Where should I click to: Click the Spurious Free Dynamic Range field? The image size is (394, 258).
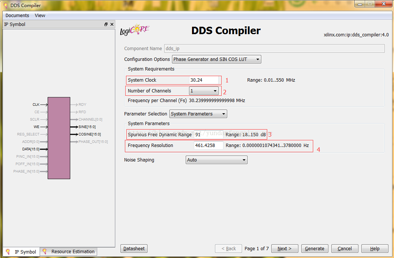click(x=209, y=135)
